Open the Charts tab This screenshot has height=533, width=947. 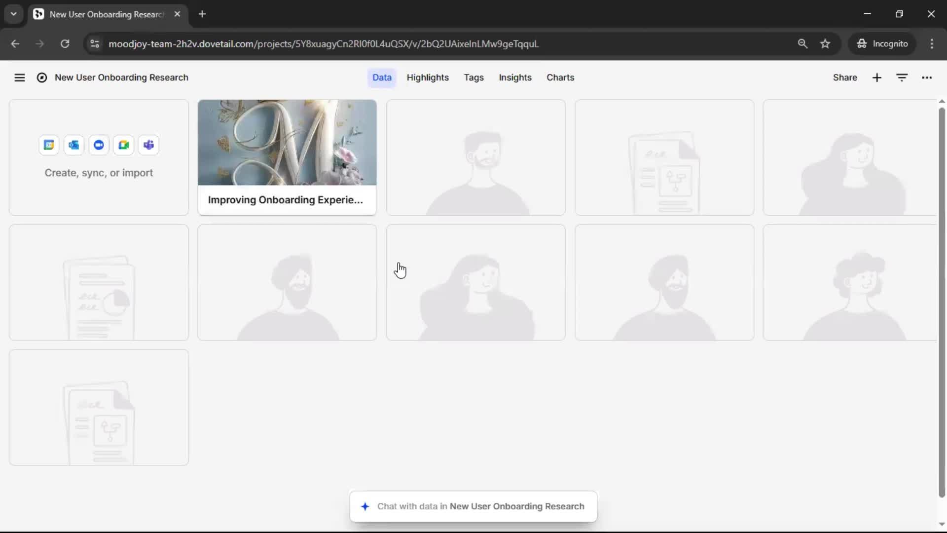[560, 77]
